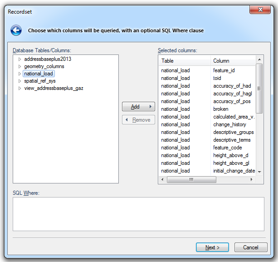Click into the SQL Where text box

point(138,214)
